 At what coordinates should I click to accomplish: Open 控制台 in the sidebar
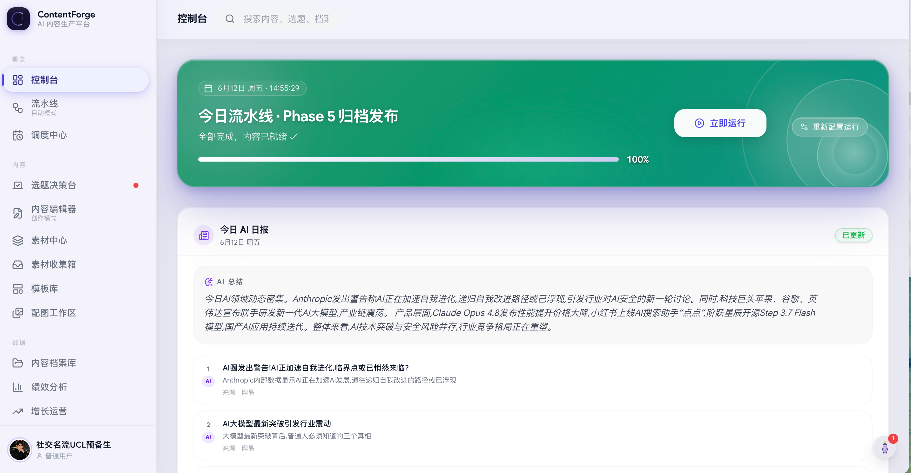[76, 80]
